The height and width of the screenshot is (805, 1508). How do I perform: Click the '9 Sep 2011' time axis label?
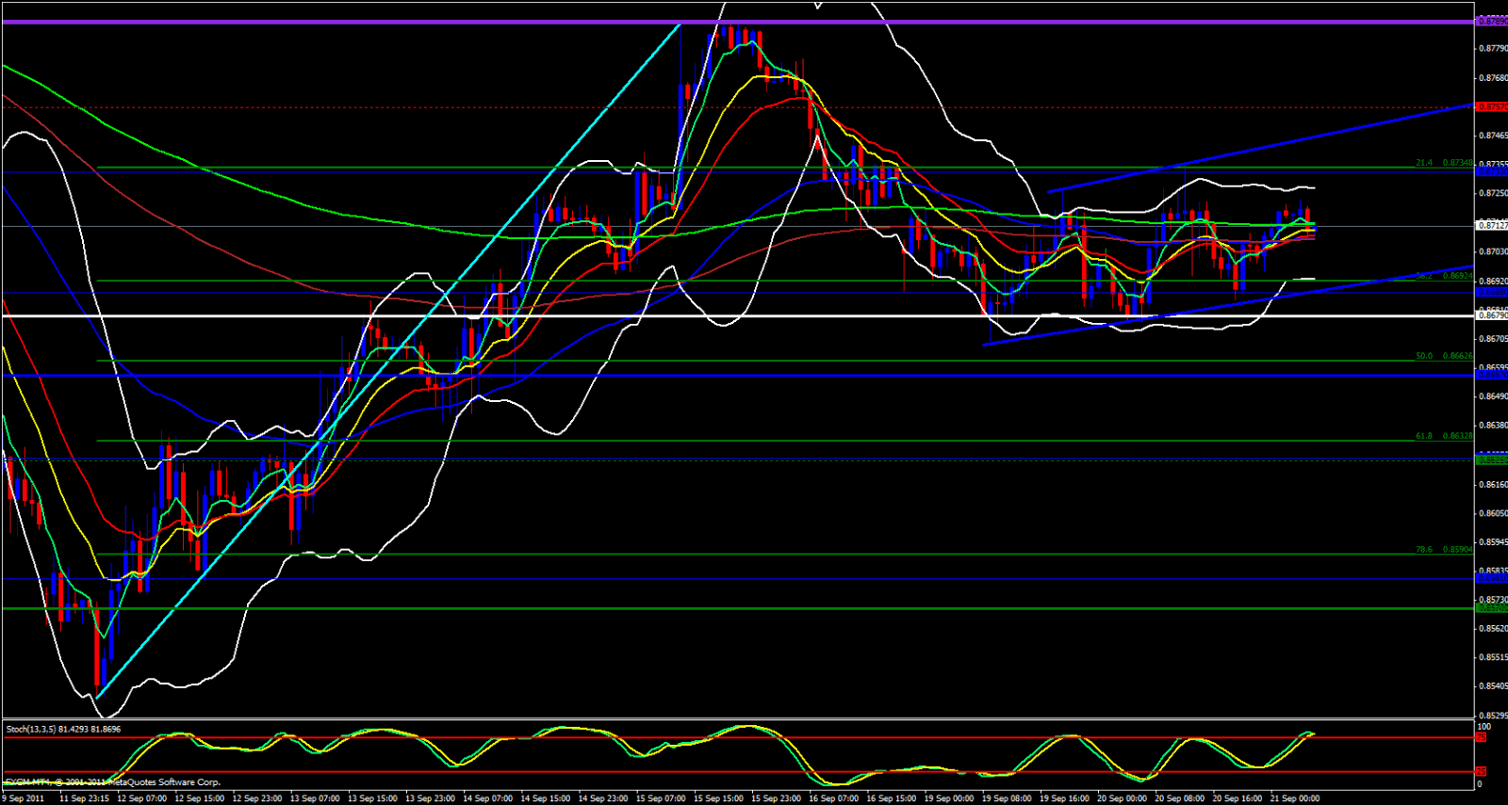click(x=24, y=798)
